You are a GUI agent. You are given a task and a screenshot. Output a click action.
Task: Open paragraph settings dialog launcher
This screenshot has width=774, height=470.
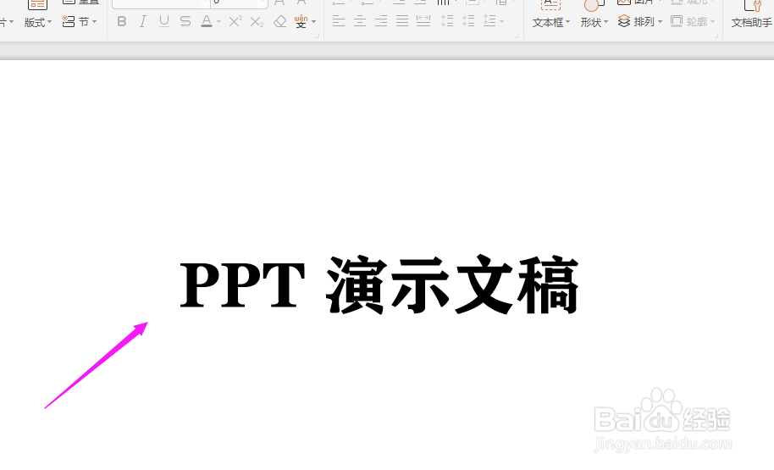[x=517, y=36]
